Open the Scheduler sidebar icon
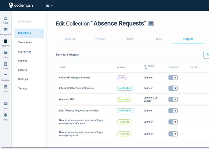 5,77
